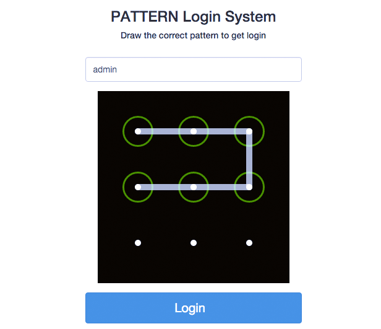Click line between middle-left and center dots
Viewport: 381px width, 329px height.
[166, 187]
